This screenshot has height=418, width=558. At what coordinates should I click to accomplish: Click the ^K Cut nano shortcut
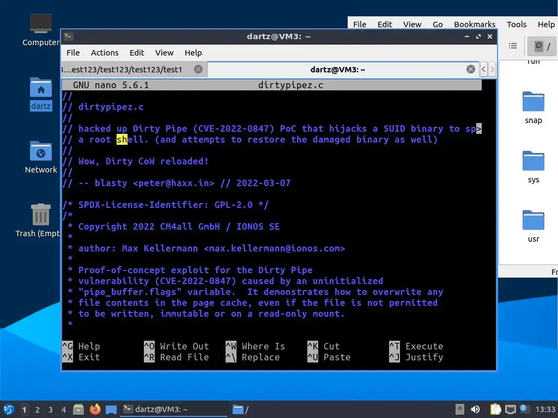324,346
